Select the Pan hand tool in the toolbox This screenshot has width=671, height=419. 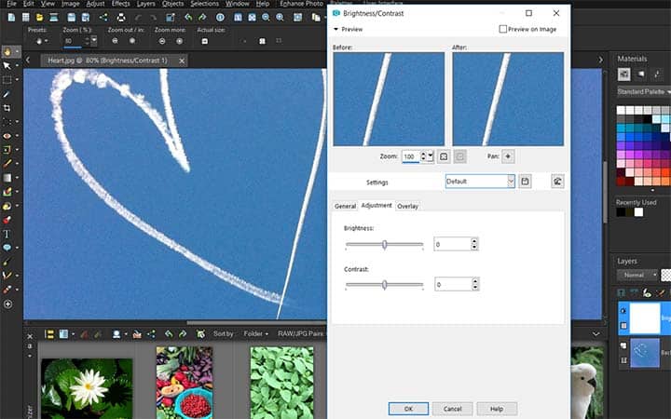7,52
